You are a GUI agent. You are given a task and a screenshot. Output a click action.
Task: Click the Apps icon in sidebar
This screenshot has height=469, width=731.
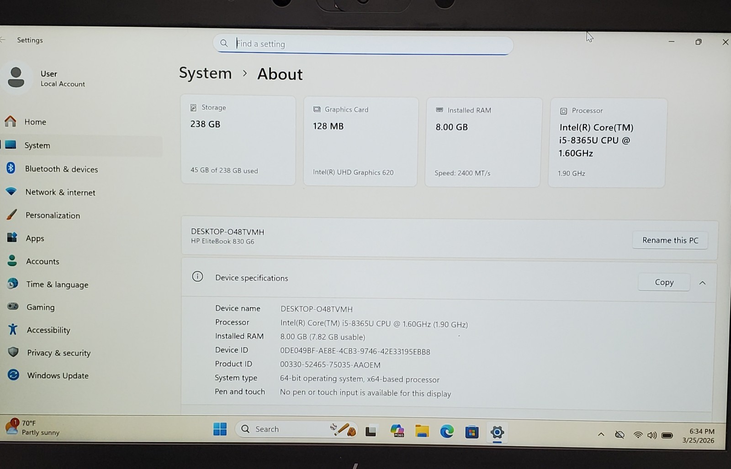coord(12,237)
